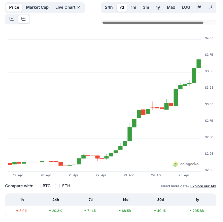Switch to Market Cap tab
This screenshot has height=222, width=223.
click(x=37, y=7)
